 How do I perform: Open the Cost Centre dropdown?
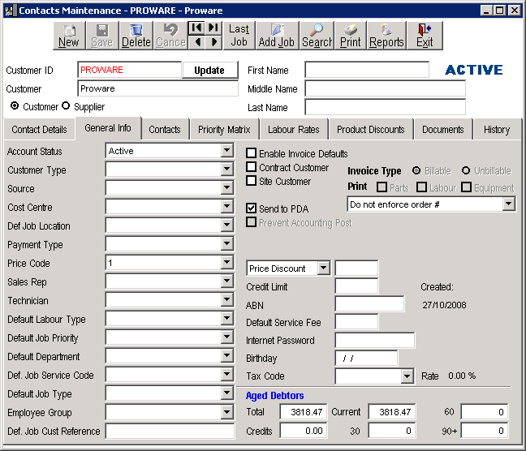227,207
